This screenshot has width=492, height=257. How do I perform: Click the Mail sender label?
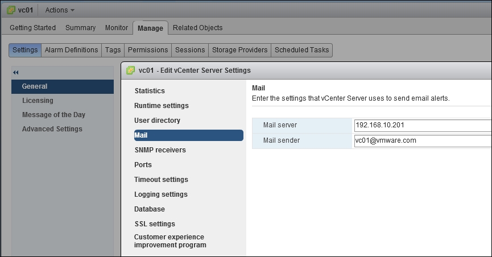tap(282, 140)
